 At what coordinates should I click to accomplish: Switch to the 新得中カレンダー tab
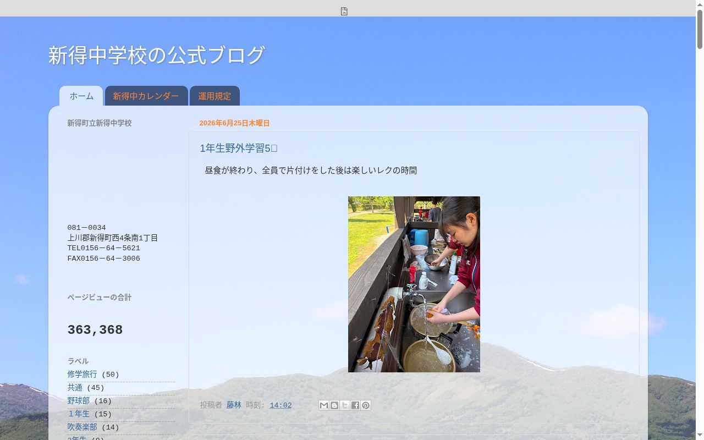tap(146, 96)
